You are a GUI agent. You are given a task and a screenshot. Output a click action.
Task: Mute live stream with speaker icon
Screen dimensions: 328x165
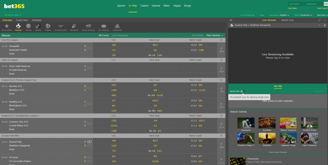point(231,20)
